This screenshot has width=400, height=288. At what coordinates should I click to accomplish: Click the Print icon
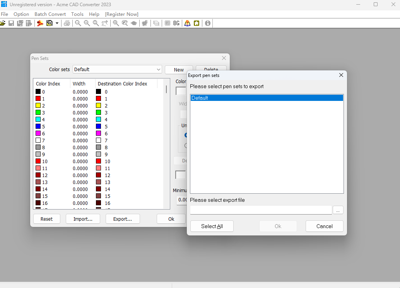(x=67, y=23)
